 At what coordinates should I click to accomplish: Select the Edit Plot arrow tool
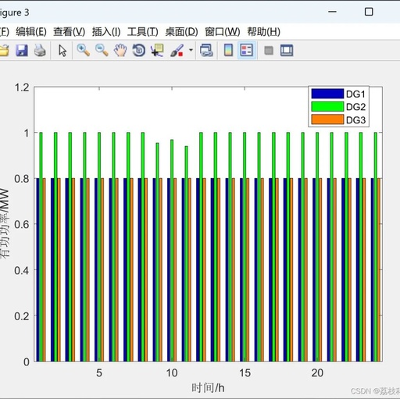pos(62,50)
